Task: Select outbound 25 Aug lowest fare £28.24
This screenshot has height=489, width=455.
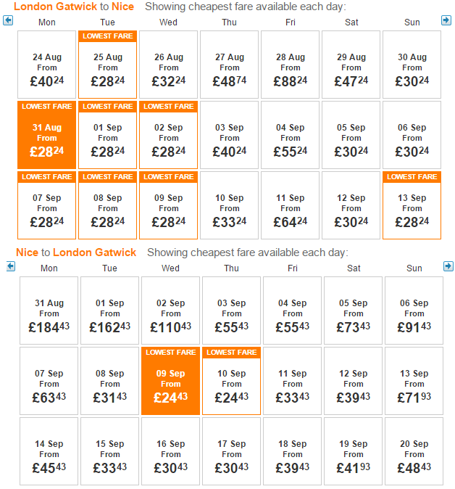Action: point(107,65)
